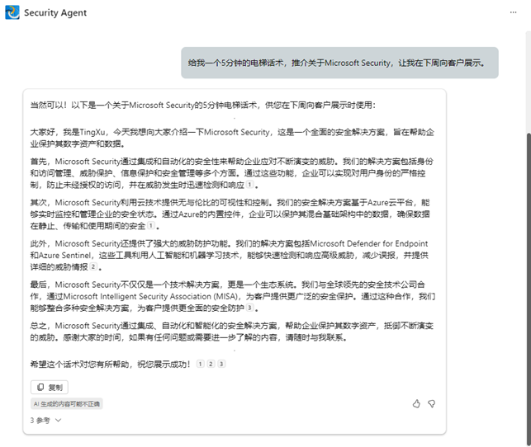Click the vertical scrollbar thumb
The width and height of the screenshot is (531, 447).
pyautogui.click(x=529, y=289)
